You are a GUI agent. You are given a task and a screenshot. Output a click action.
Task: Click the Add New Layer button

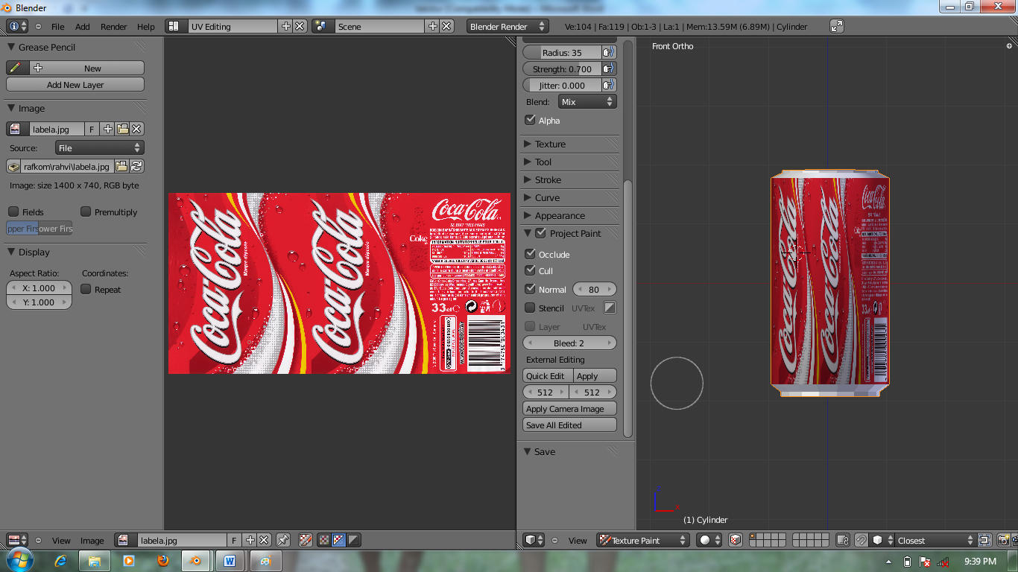(75, 85)
